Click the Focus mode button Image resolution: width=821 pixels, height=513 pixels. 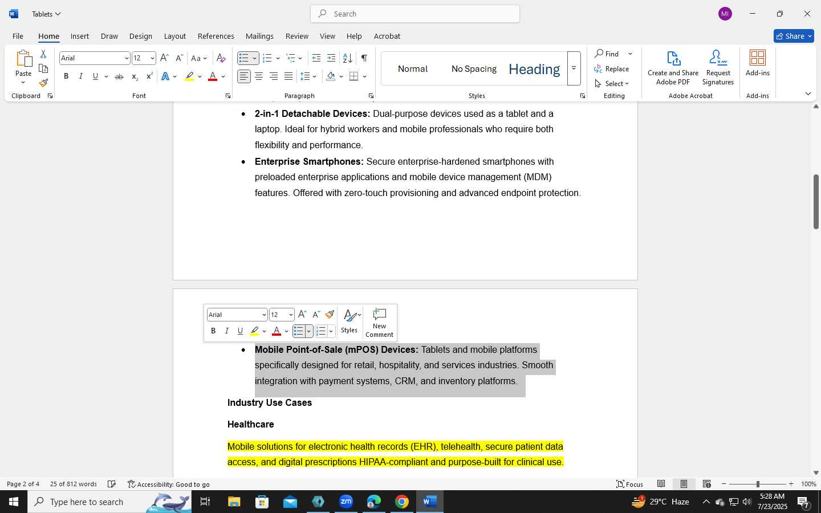point(630,484)
